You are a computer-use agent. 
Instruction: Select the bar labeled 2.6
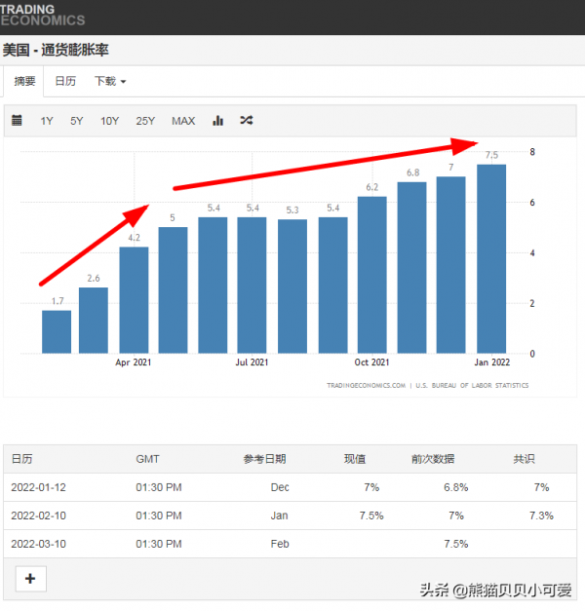click(94, 321)
